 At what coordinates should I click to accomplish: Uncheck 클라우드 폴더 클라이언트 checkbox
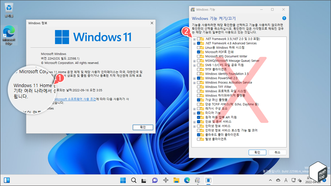(x=199, y=135)
